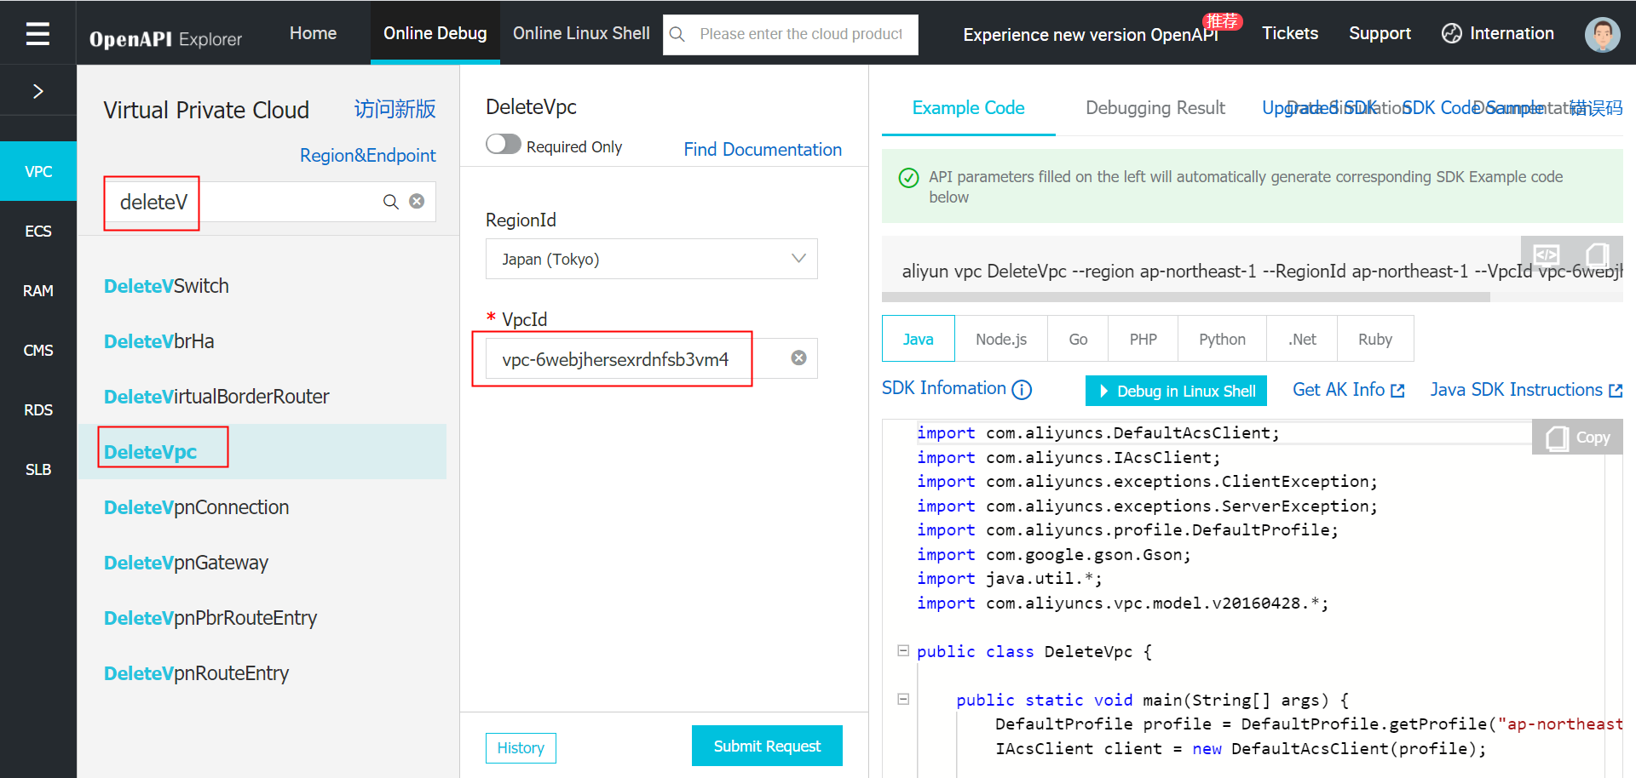Image resolution: width=1636 pixels, height=778 pixels.
Task: Open the DeleteVpnConnection API
Action: pyautogui.click(x=196, y=507)
